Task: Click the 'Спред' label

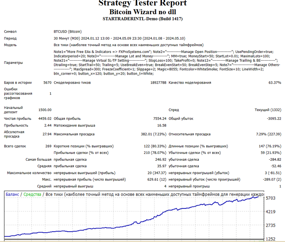Action: pyautogui.click(x=174, y=110)
